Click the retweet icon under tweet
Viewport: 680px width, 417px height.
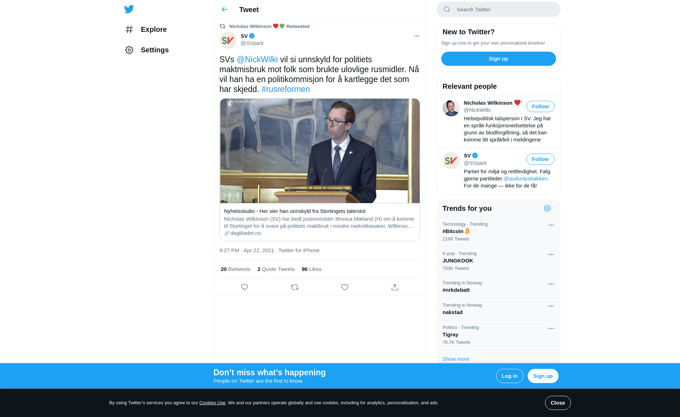click(x=295, y=287)
